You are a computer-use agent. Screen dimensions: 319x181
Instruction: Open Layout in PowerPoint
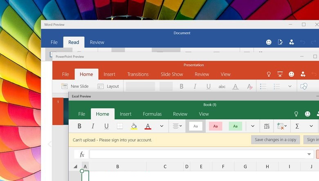coord(108,86)
